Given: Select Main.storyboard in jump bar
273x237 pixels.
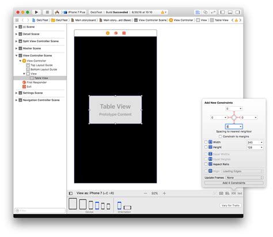Looking at the screenshot, I should coord(84,20).
